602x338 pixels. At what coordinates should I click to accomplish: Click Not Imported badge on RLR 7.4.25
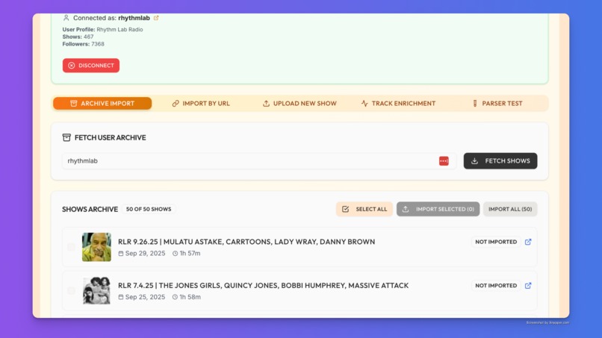point(496,286)
